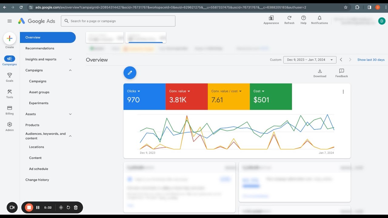Open the Content page
The height and width of the screenshot is (218, 388).
tap(35, 158)
